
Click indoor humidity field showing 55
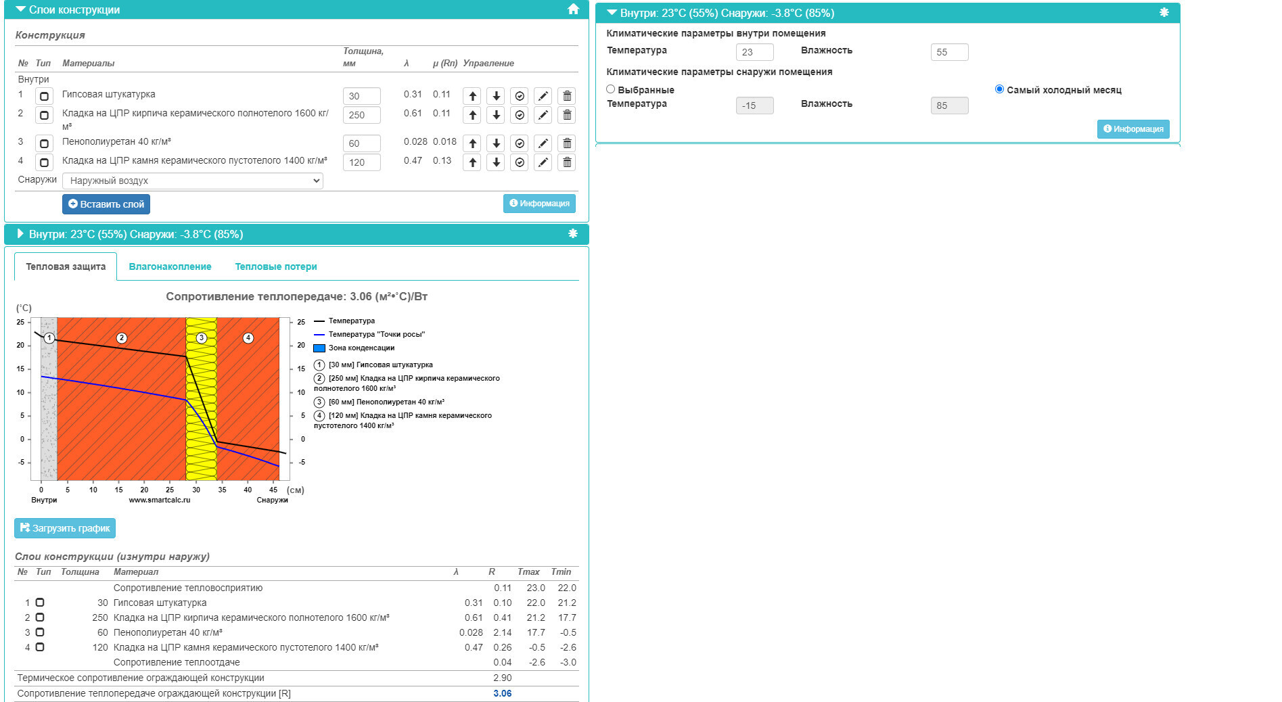pyautogui.click(x=950, y=52)
